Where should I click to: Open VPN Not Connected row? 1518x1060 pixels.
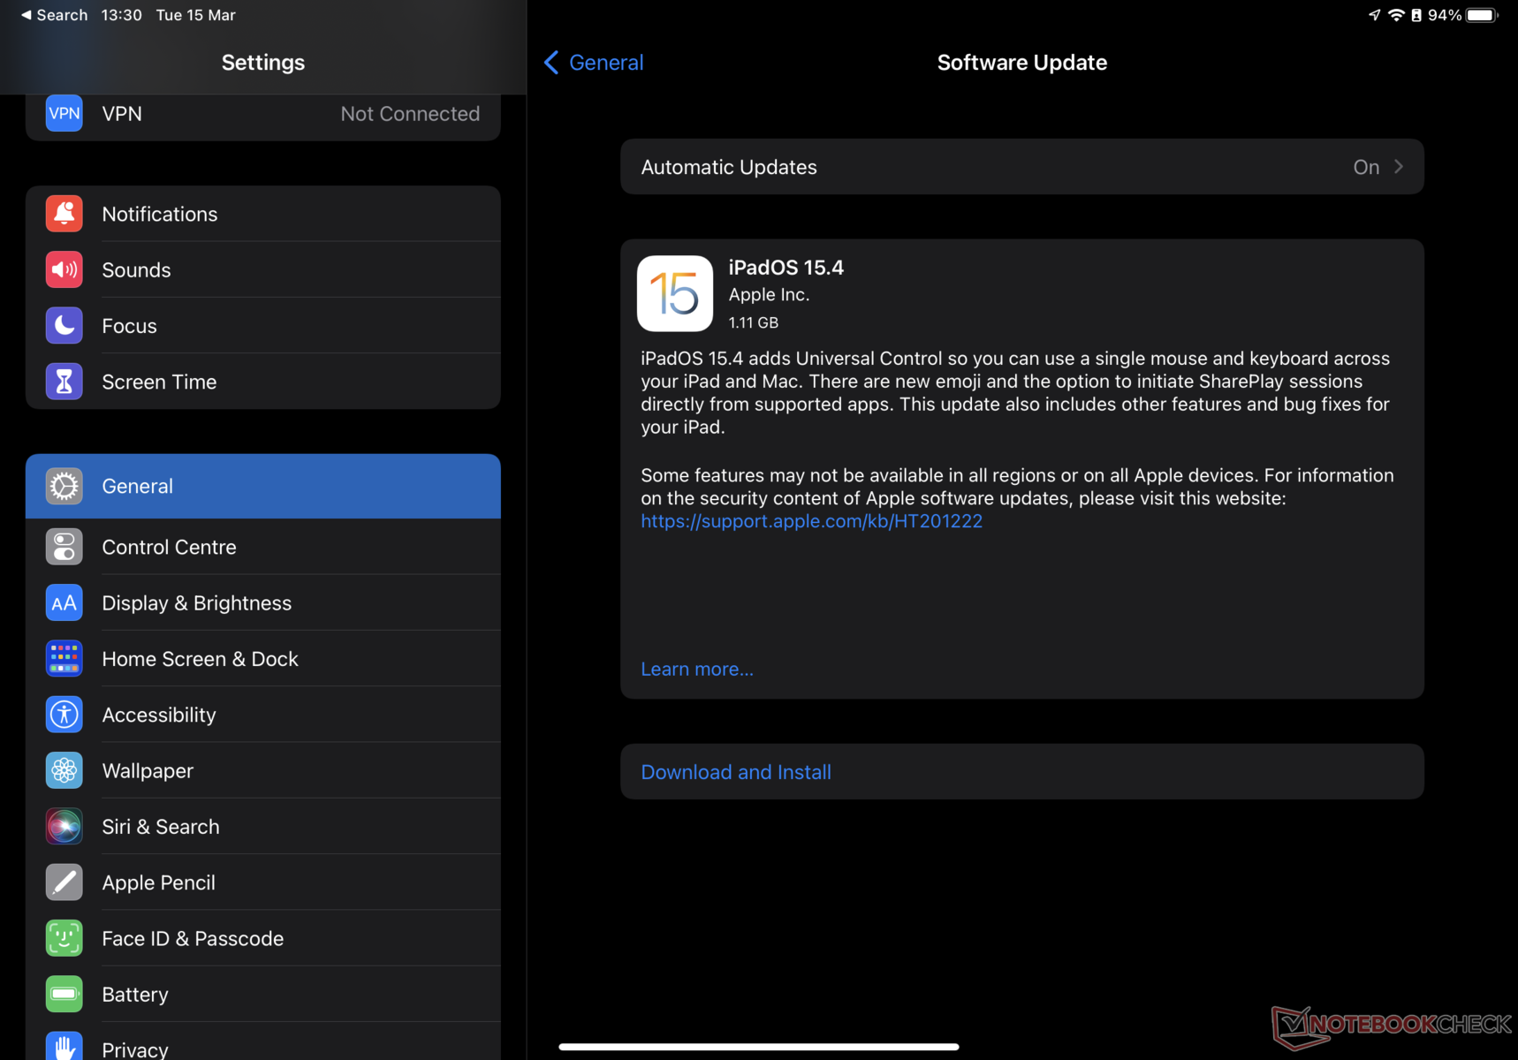tap(263, 114)
